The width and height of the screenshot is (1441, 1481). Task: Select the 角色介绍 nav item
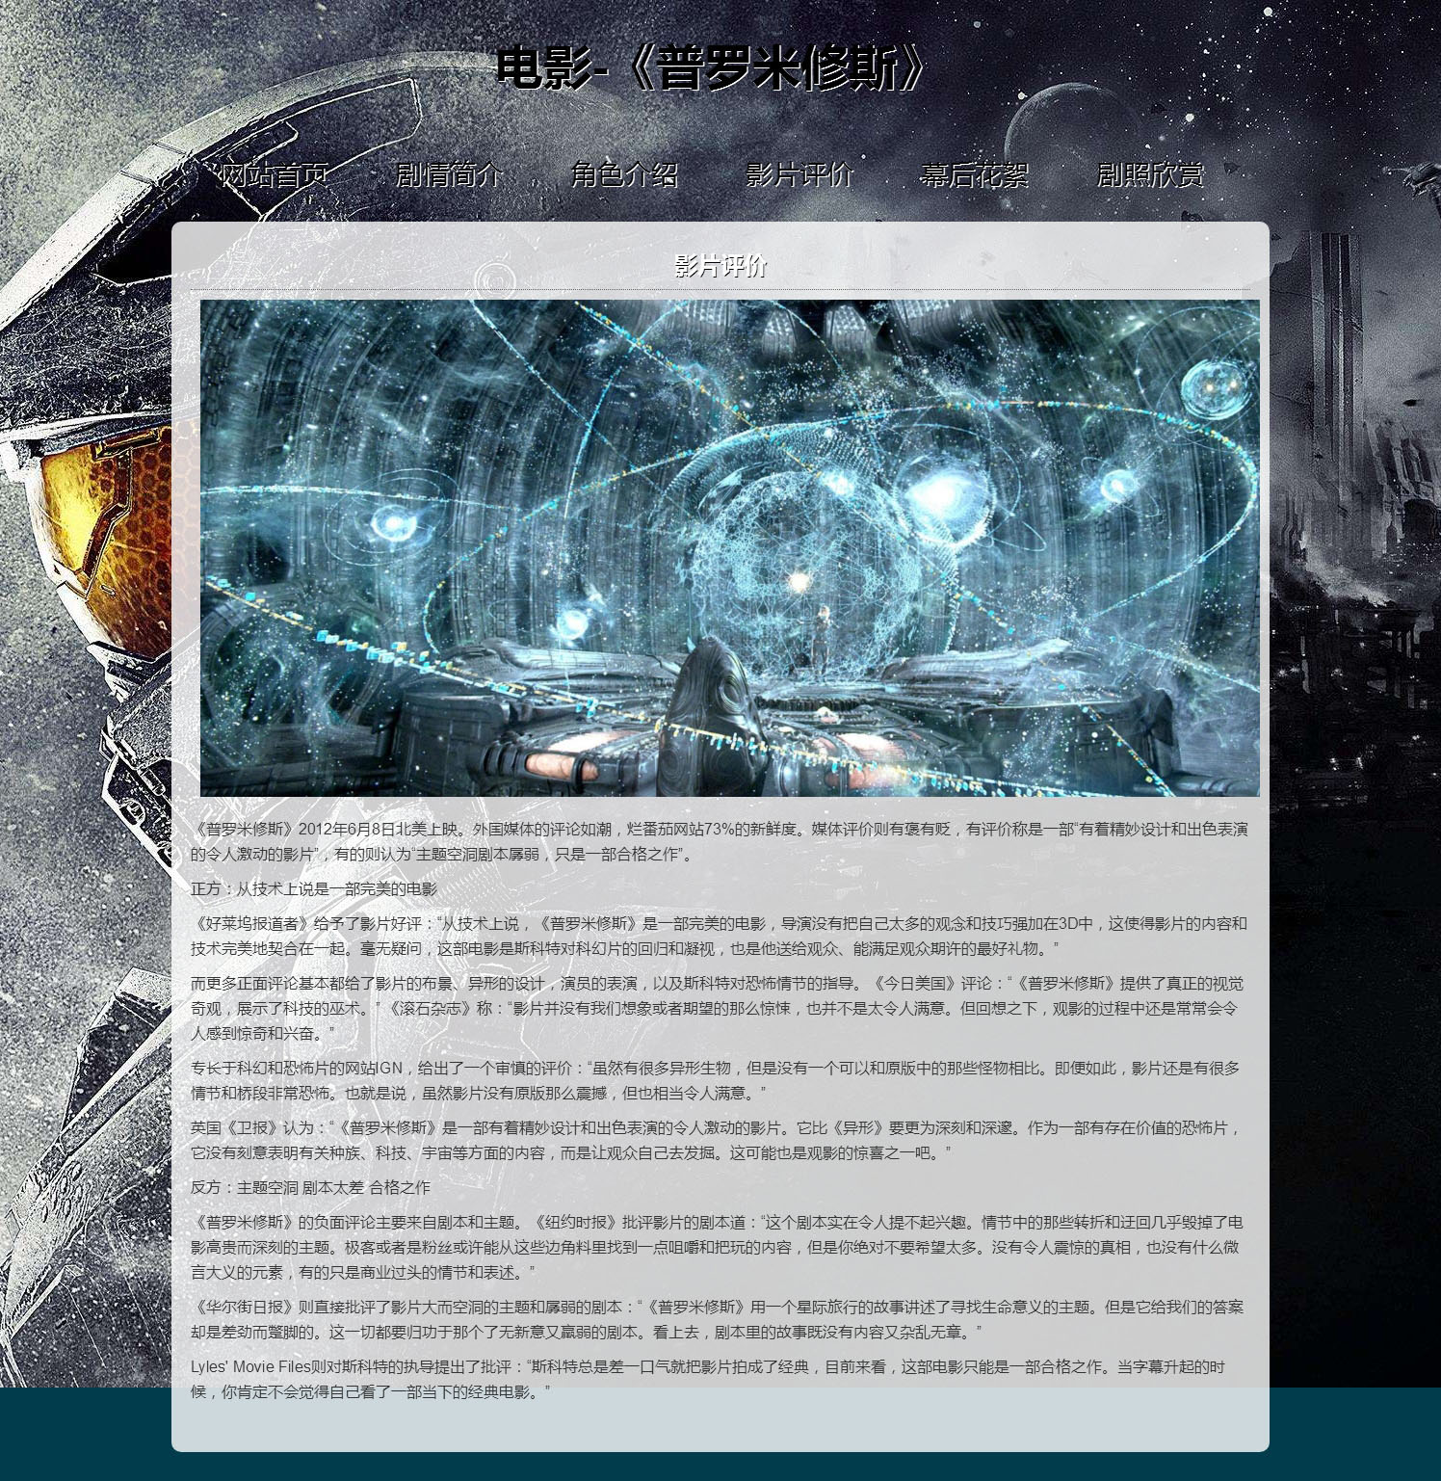[625, 174]
